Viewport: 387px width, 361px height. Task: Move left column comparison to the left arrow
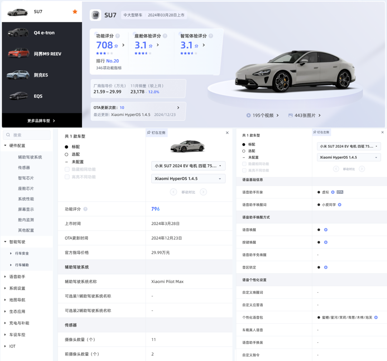pyautogui.click(x=173, y=192)
